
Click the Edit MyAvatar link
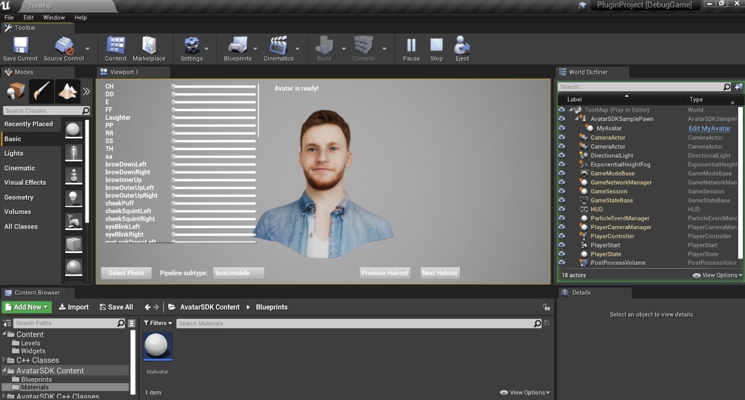[x=709, y=128]
